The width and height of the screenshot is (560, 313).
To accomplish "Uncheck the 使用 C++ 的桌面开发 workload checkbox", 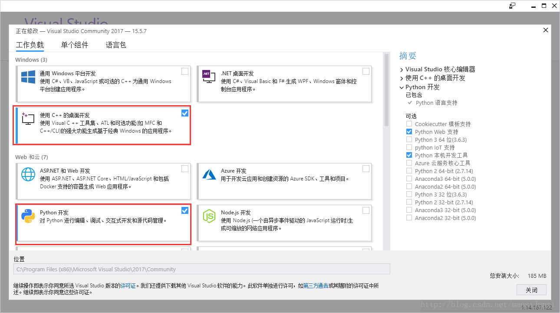I will (185, 113).
